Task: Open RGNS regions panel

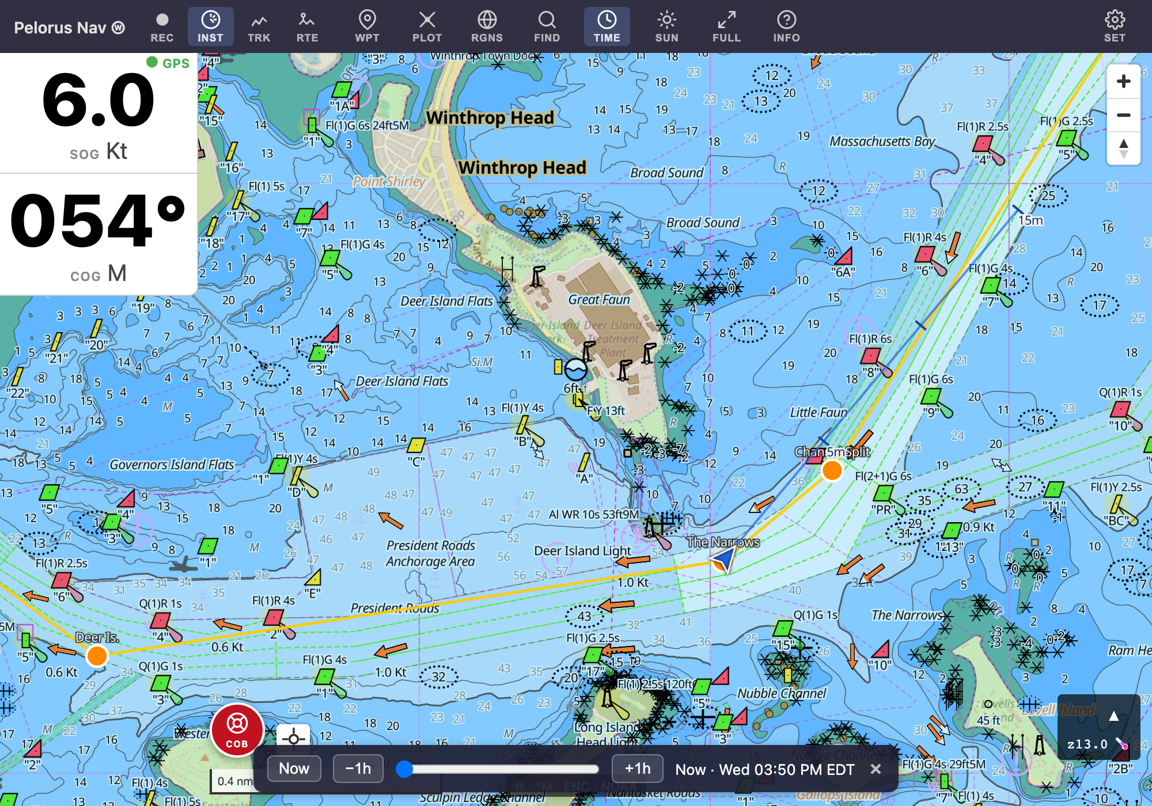Action: coord(487,27)
